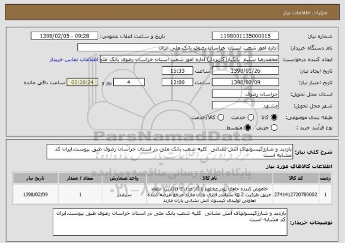The image size is (345, 243).
Task: Click the delivery city مشهد field
Action: pos(246,106)
